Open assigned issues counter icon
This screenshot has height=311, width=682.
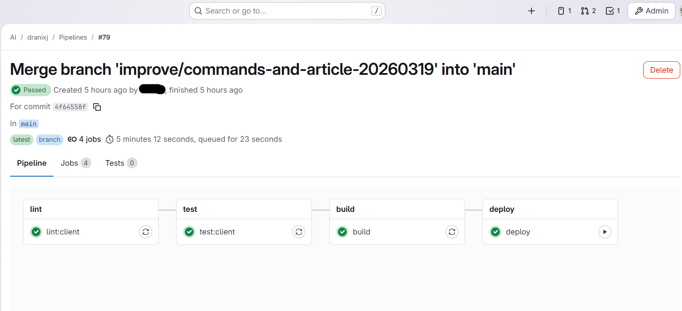tap(565, 11)
